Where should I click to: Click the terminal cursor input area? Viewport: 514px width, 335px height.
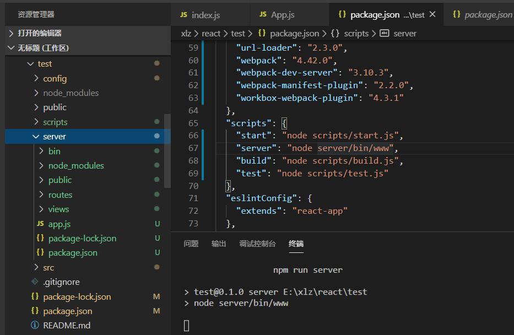click(x=187, y=326)
